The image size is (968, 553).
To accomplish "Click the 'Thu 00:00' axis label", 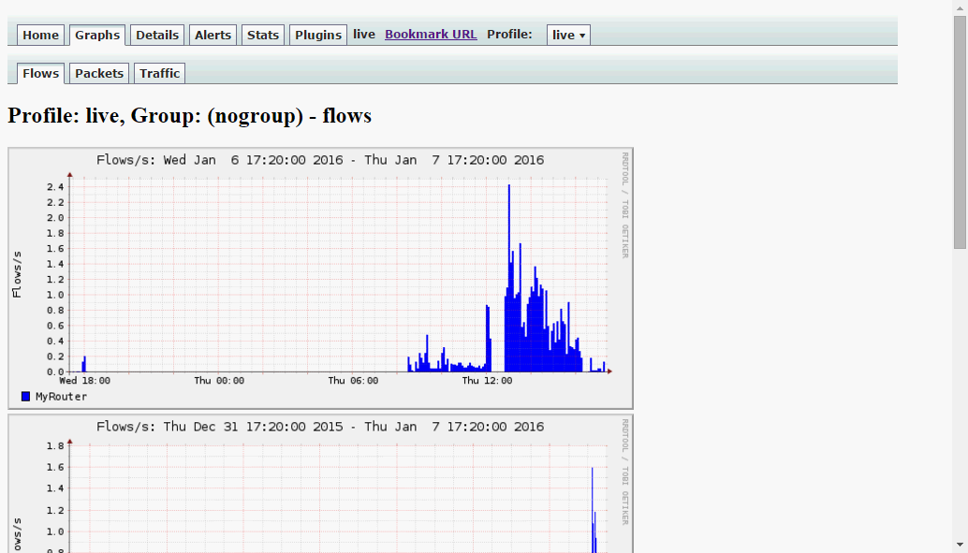I will pyautogui.click(x=219, y=381).
